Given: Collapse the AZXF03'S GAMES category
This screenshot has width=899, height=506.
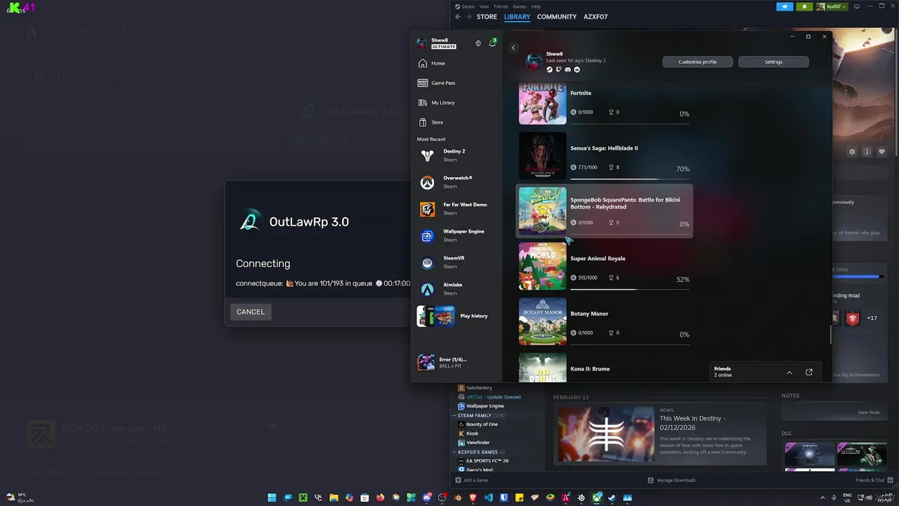Looking at the screenshot, I should tap(454, 452).
